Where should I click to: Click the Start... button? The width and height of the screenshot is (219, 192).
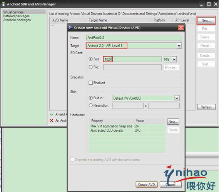tap(206, 64)
